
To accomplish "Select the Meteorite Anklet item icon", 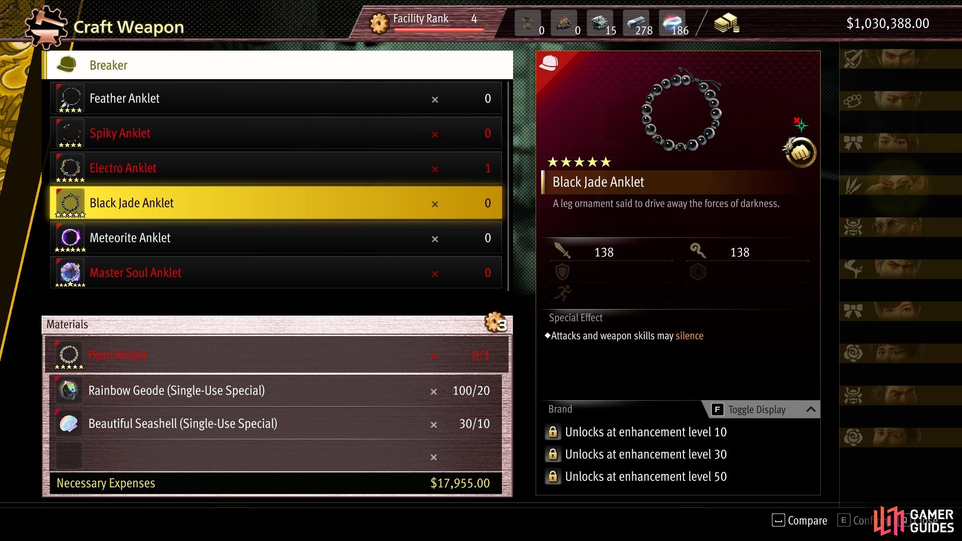I will [70, 238].
